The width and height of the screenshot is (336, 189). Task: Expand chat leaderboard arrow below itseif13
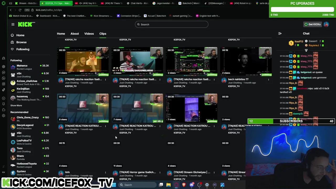(306, 50)
